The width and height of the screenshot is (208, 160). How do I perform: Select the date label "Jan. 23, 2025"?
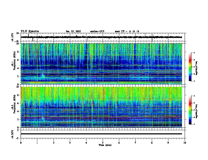(x=73, y=31)
